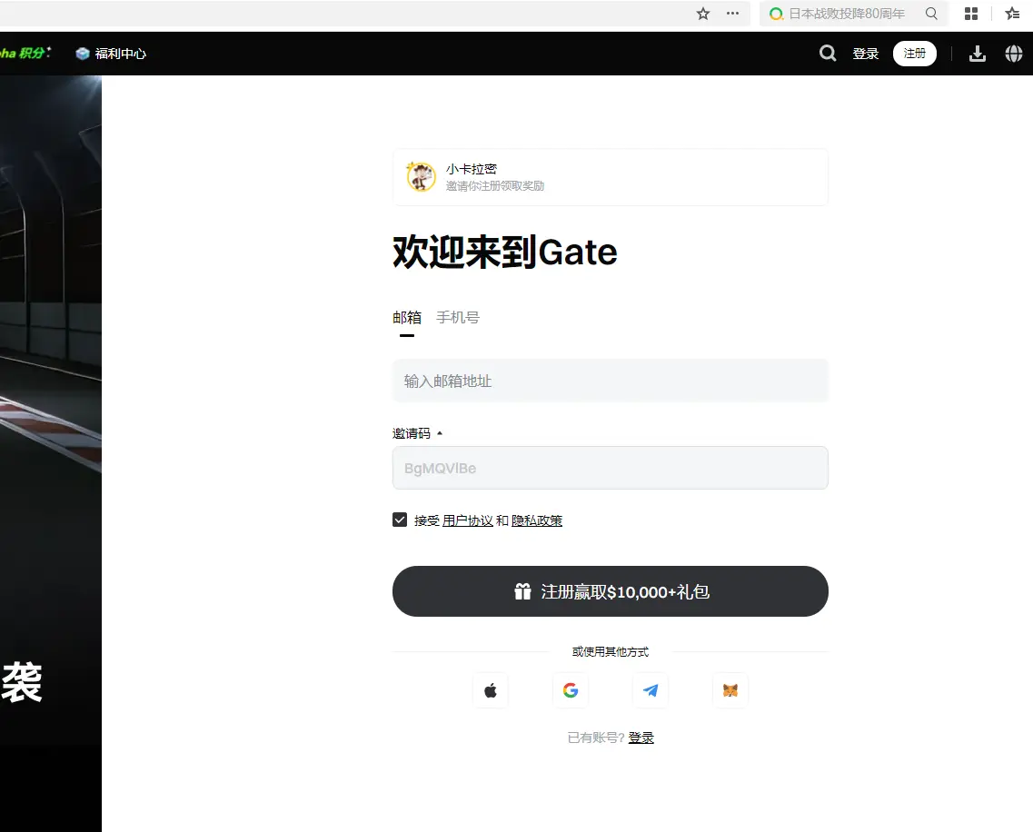Uncheck the 接受用户协议 checkbox

tap(400, 520)
